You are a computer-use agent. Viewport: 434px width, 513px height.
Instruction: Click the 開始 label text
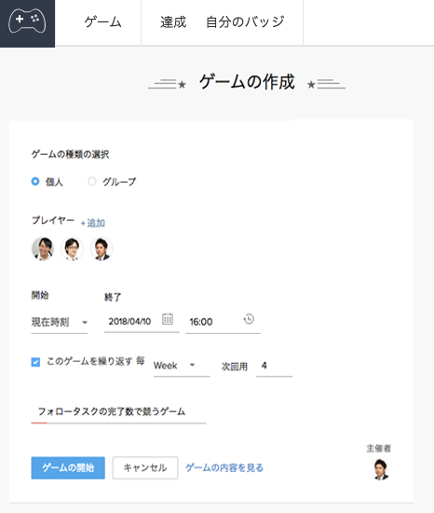click(x=40, y=295)
